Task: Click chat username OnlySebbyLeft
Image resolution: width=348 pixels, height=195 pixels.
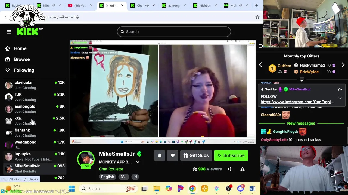Action: tap(274, 140)
